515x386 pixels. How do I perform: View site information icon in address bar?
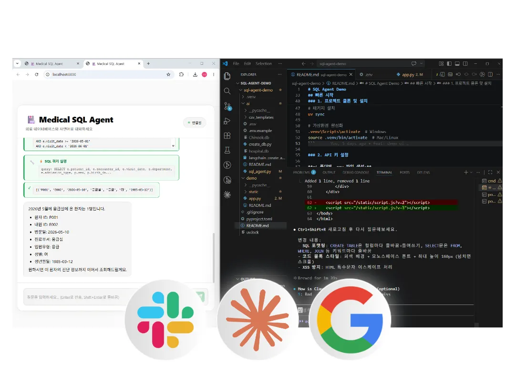point(48,74)
